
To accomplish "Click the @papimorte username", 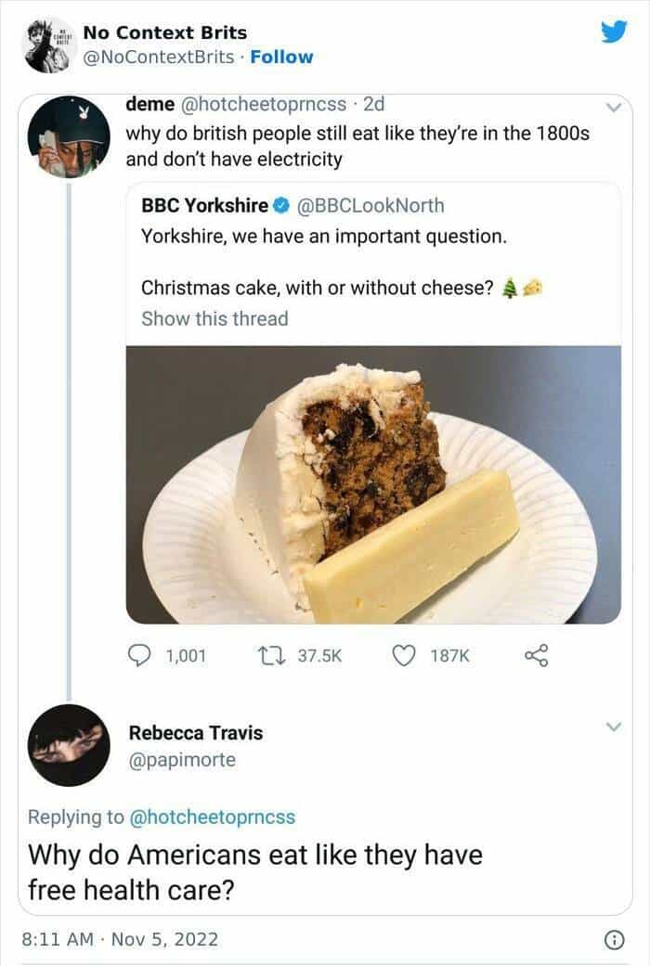I will pyautogui.click(x=182, y=760).
